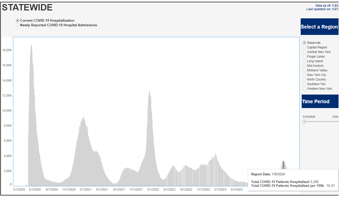Click the Time Period slider start handle
The image size is (339, 197).
304,122
